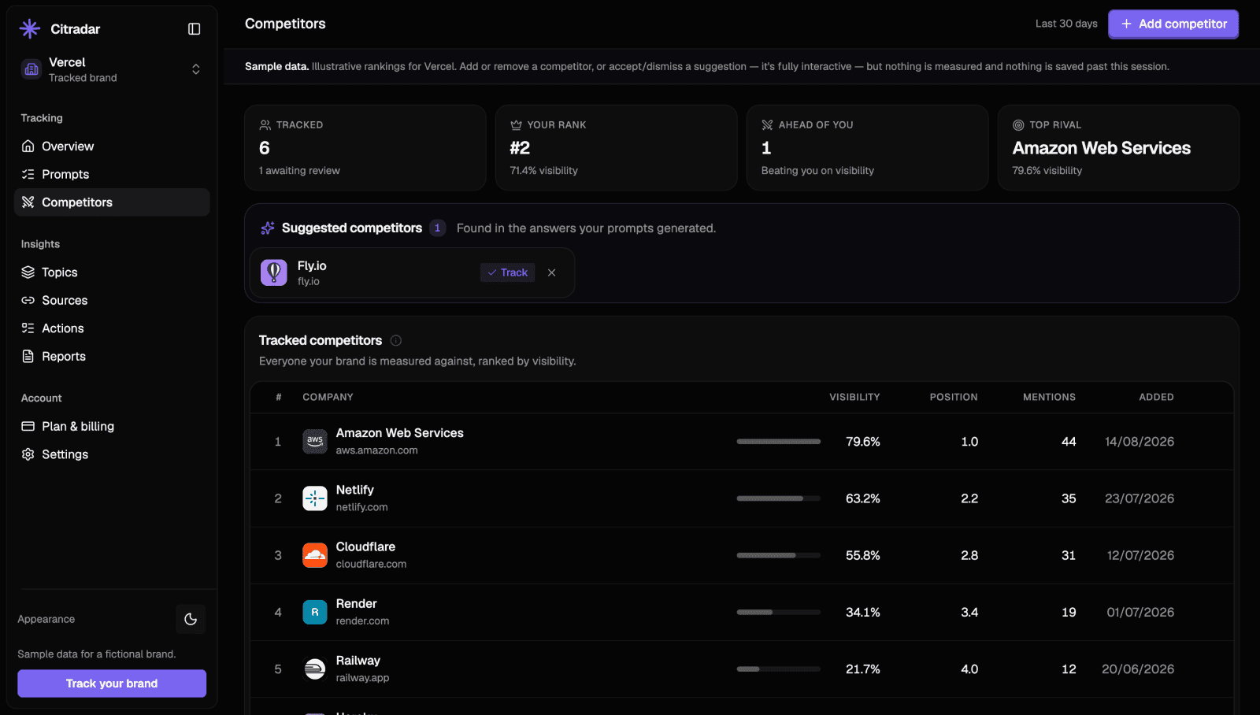Click the Netlify logo icon
Viewport: 1260px width, 715px height.
[315, 498]
